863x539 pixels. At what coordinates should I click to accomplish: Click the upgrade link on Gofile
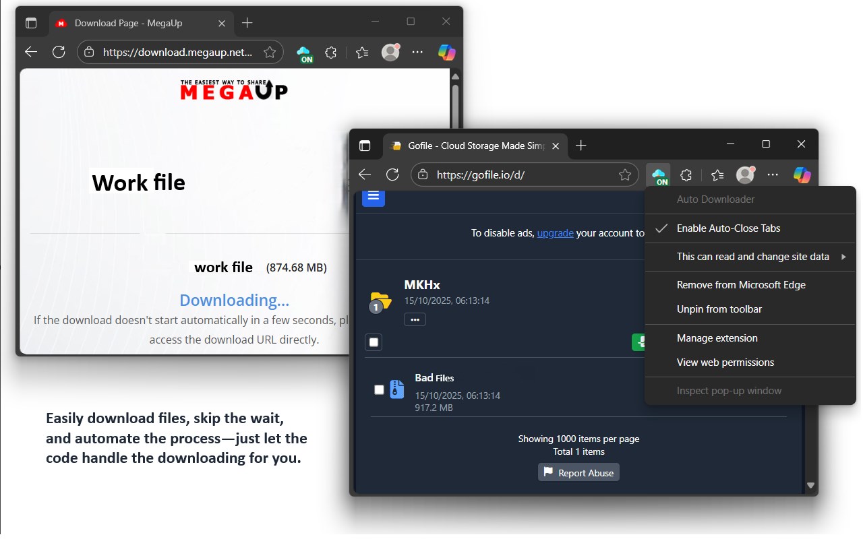556,233
